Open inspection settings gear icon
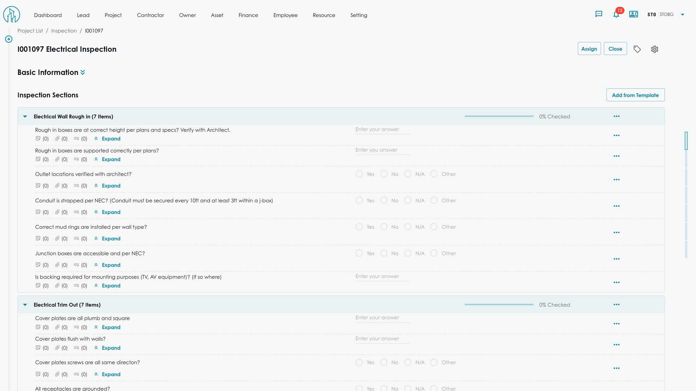The image size is (696, 391). tap(654, 49)
